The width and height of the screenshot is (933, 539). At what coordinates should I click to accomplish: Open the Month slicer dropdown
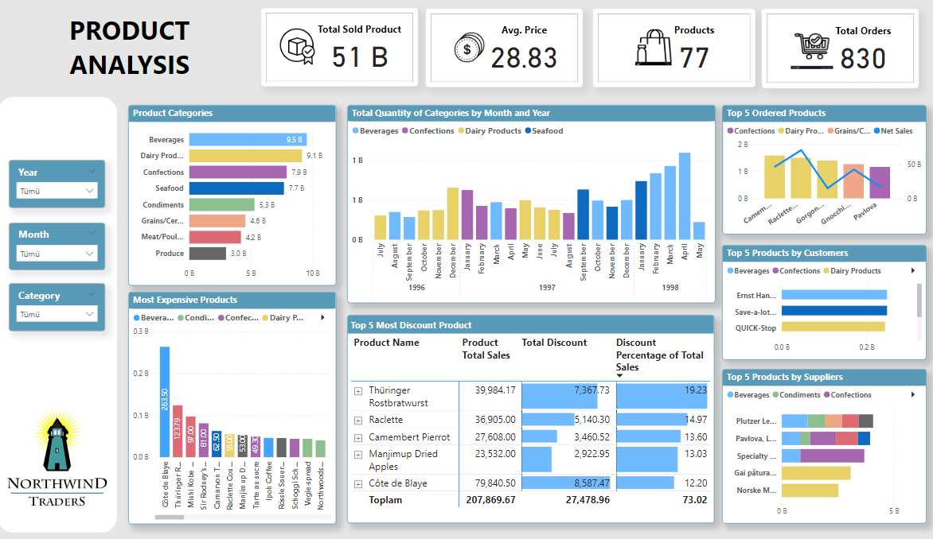[57, 254]
